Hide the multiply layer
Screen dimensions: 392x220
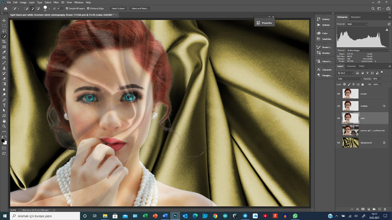point(338,106)
